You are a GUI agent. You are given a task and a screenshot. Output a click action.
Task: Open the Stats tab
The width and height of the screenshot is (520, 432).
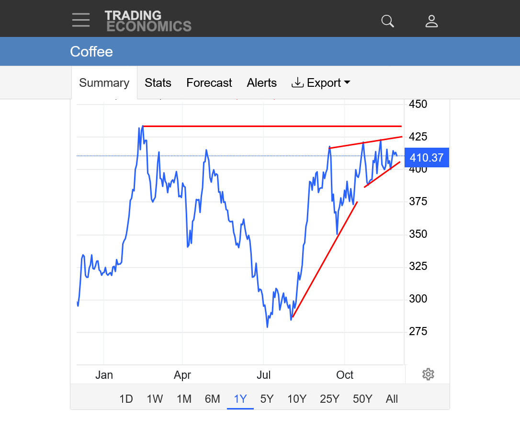[x=158, y=83]
